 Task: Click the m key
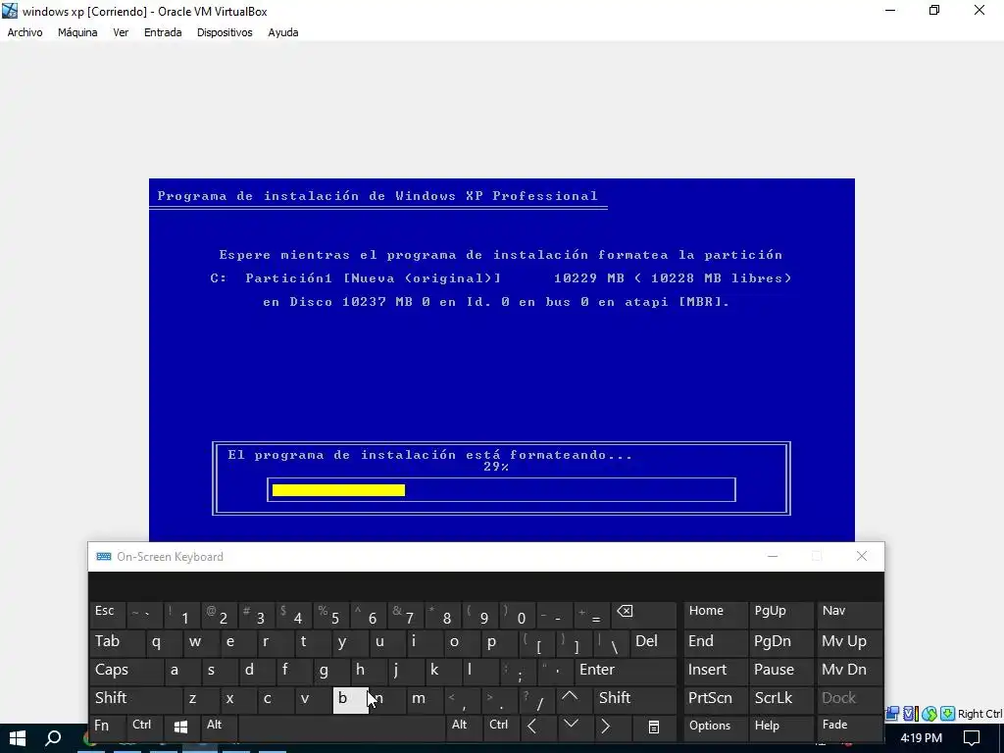(x=426, y=698)
